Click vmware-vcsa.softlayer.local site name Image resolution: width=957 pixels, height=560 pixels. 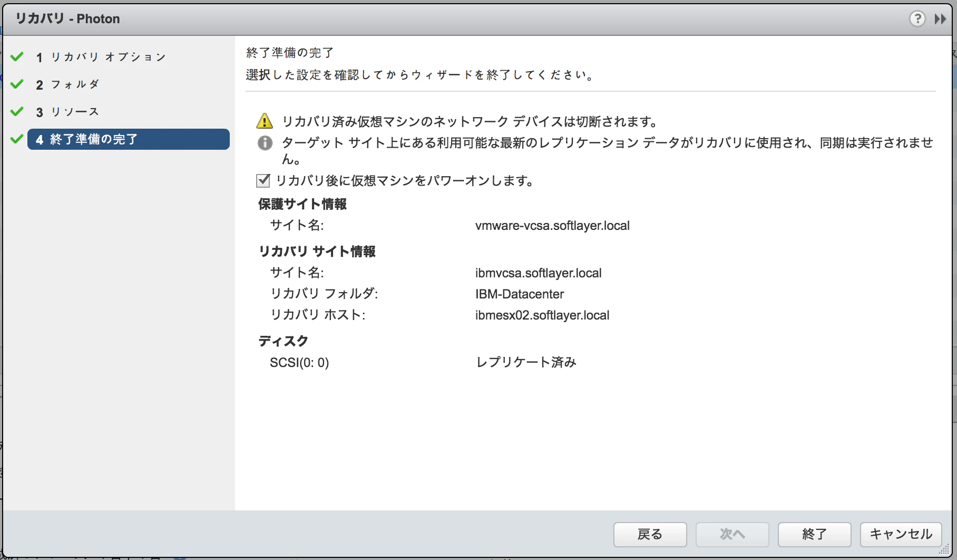click(x=552, y=226)
